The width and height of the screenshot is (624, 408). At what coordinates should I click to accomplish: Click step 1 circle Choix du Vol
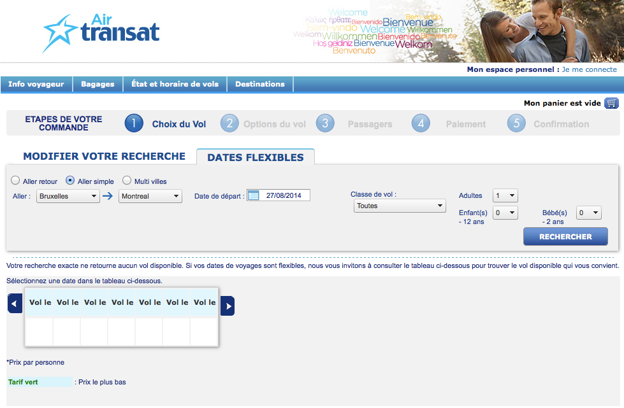point(134,123)
